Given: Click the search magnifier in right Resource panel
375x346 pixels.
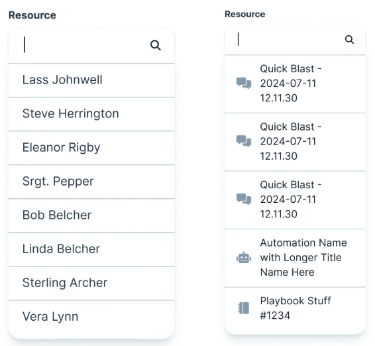Looking at the screenshot, I should coord(349,40).
